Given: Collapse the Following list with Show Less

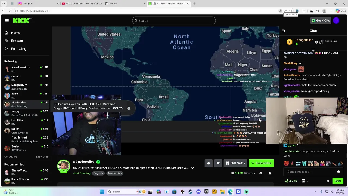Looking at the screenshot, I should (x=42, y=157).
